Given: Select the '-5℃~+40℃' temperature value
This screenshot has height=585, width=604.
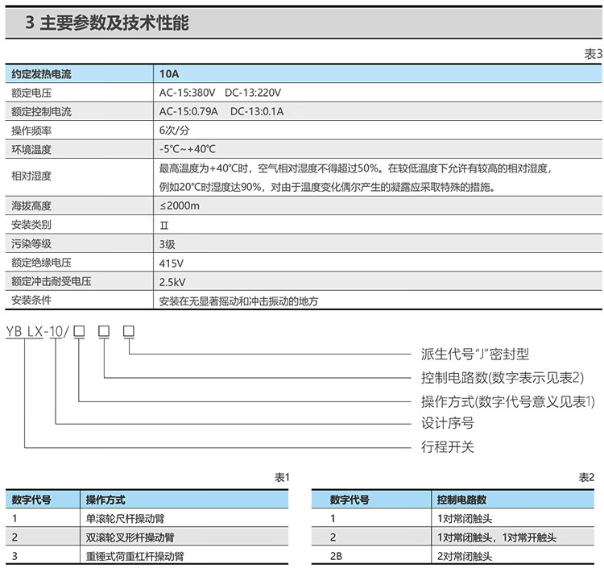Looking at the screenshot, I should 188,149.
